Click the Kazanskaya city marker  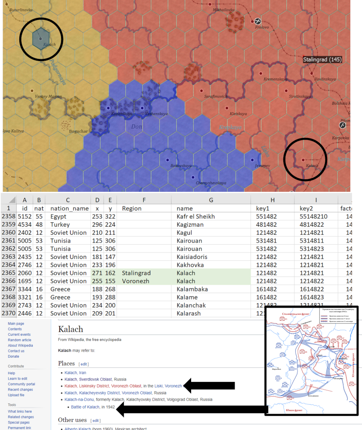tap(108, 108)
